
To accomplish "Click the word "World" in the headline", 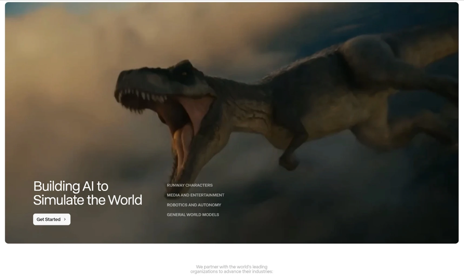I will coord(125,200).
